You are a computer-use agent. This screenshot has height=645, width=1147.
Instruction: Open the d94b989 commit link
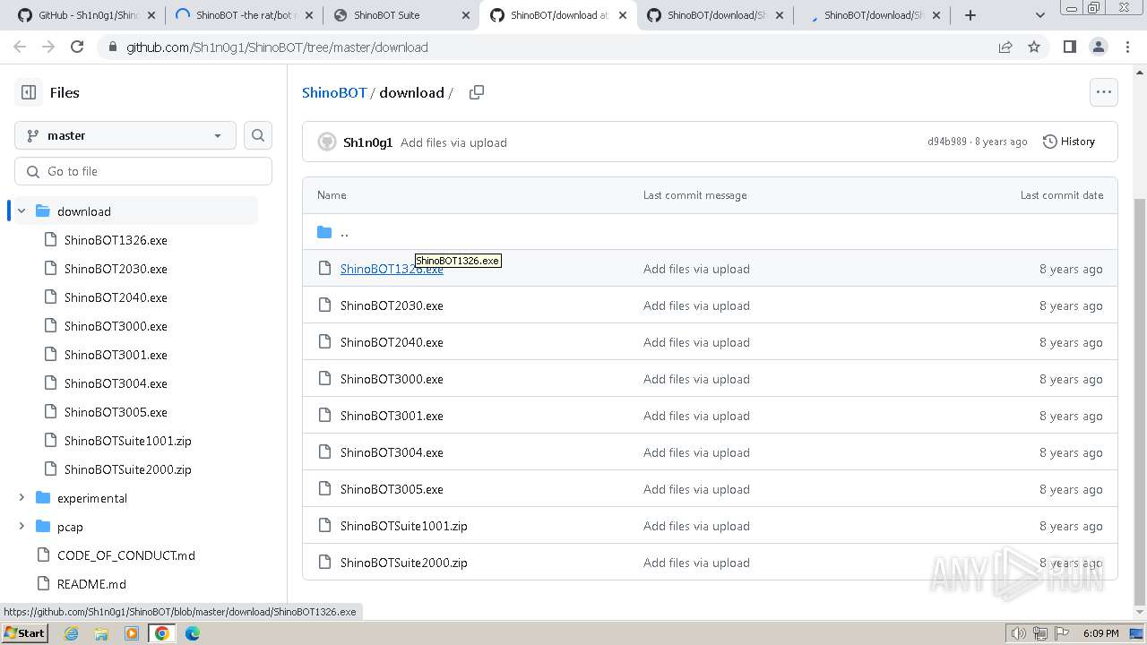(947, 142)
